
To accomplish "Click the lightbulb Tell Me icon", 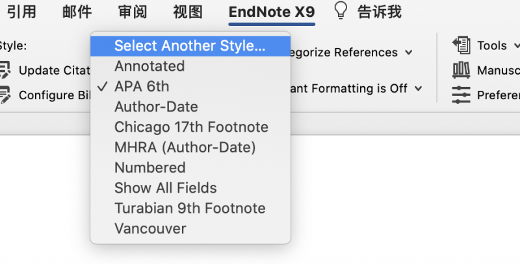I will click(x=341, y=10).
